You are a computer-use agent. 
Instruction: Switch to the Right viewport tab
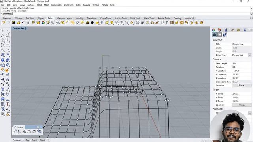[x=42, y=140]
